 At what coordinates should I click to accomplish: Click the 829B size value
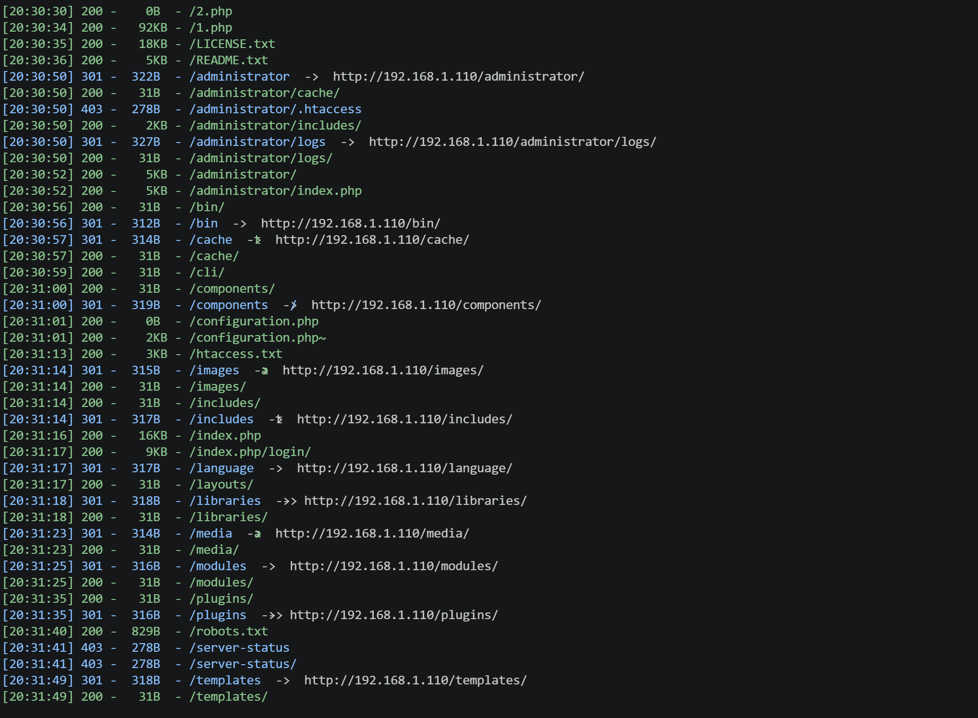(146, 632)
